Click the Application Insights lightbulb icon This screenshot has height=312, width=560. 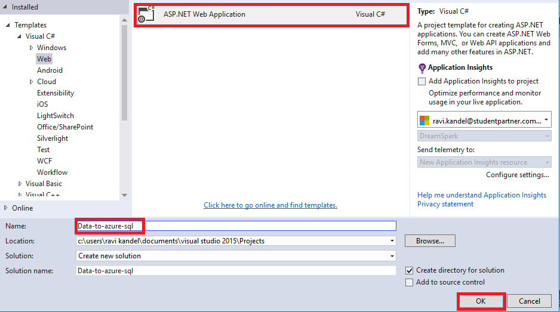coord(421,68)
